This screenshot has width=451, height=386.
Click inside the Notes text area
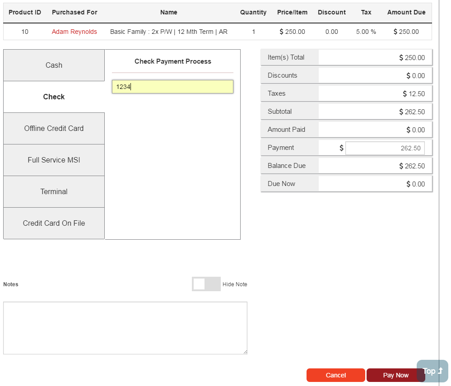click(x=125, y=328)
